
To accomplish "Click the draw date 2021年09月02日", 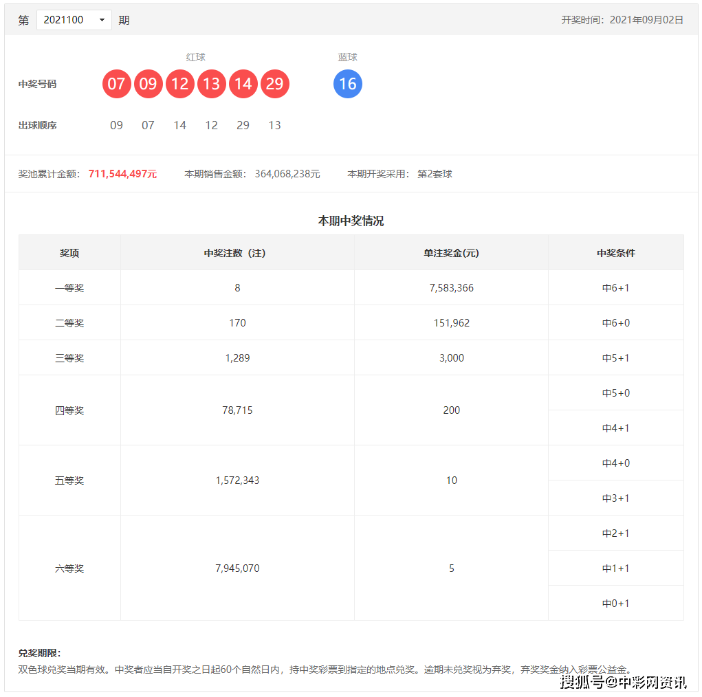I will (x=645, y=20).
